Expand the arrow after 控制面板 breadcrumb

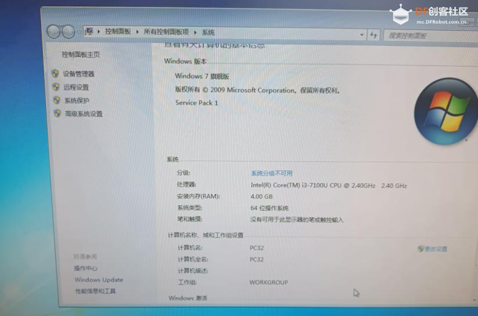point(137,32)
